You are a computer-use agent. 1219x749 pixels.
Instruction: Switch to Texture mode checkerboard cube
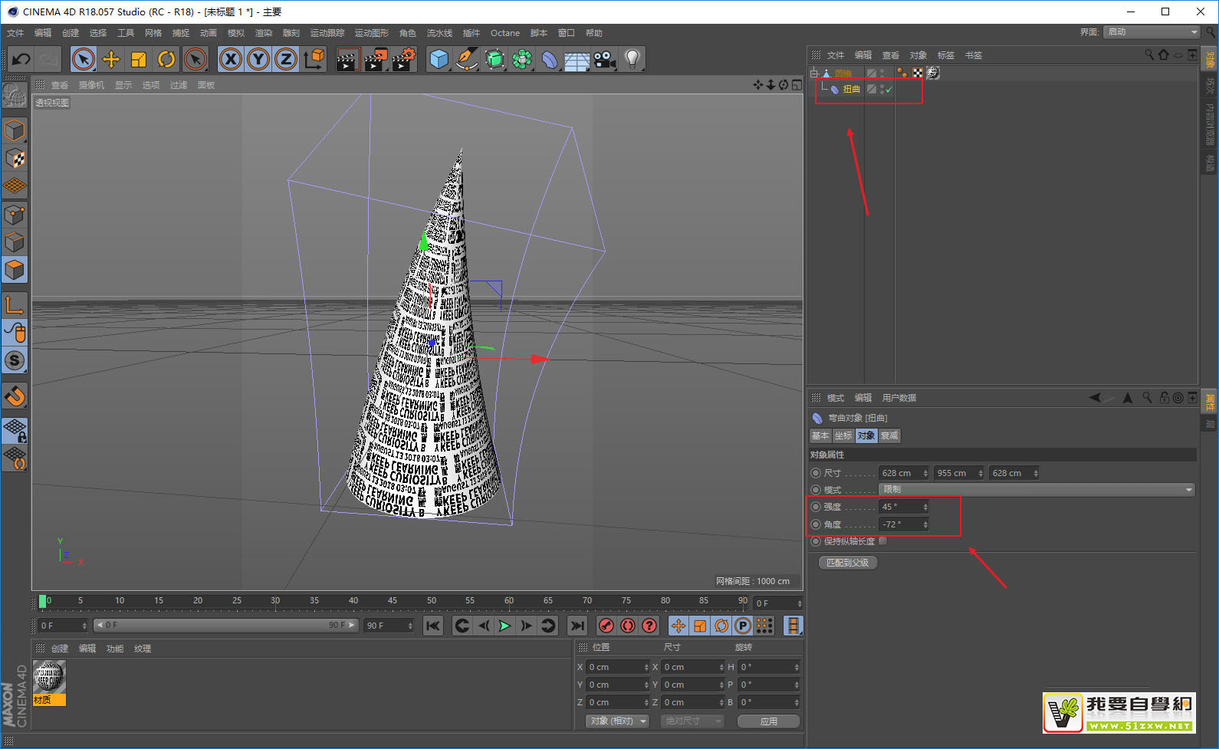tap(15, 159)
